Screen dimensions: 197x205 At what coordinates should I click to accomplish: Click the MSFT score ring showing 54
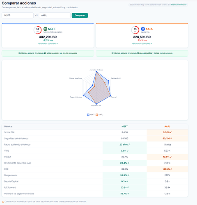click(x=37, y=30)
